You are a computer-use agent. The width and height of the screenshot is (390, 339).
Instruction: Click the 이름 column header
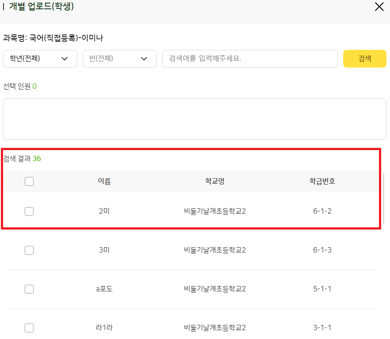(x=104, y=181)
